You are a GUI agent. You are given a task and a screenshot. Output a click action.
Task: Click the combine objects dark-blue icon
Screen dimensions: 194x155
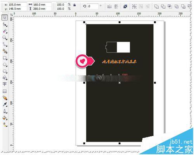125,6
